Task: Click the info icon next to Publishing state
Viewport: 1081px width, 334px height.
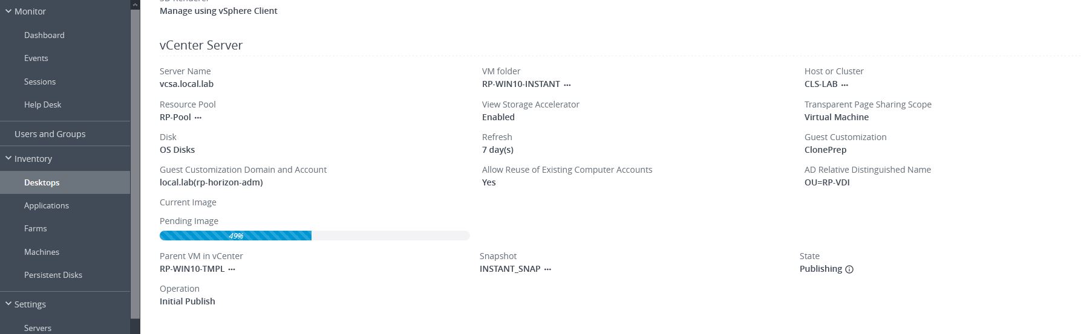Action: (849, 269)
